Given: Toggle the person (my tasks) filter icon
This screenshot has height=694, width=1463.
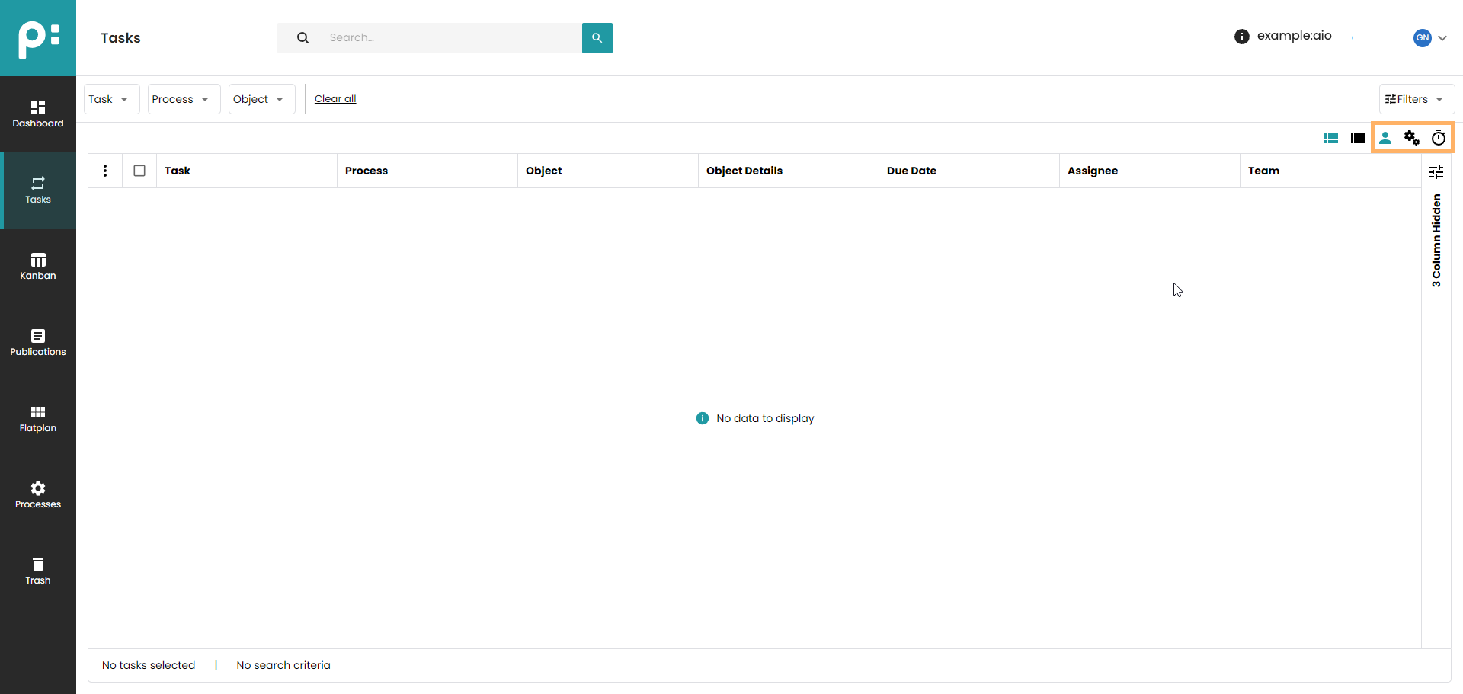Looking at the screenshot, I should (1385, 138).
